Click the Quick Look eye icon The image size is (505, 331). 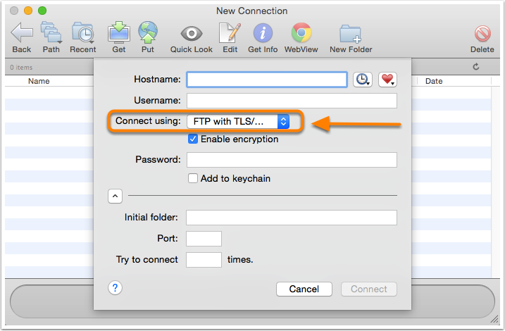coord(192,33)
